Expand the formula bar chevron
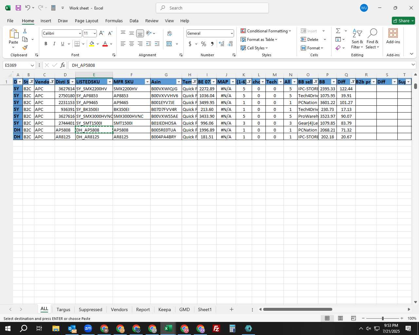Viewport: 419px width, 335px height. coord(413,65)
